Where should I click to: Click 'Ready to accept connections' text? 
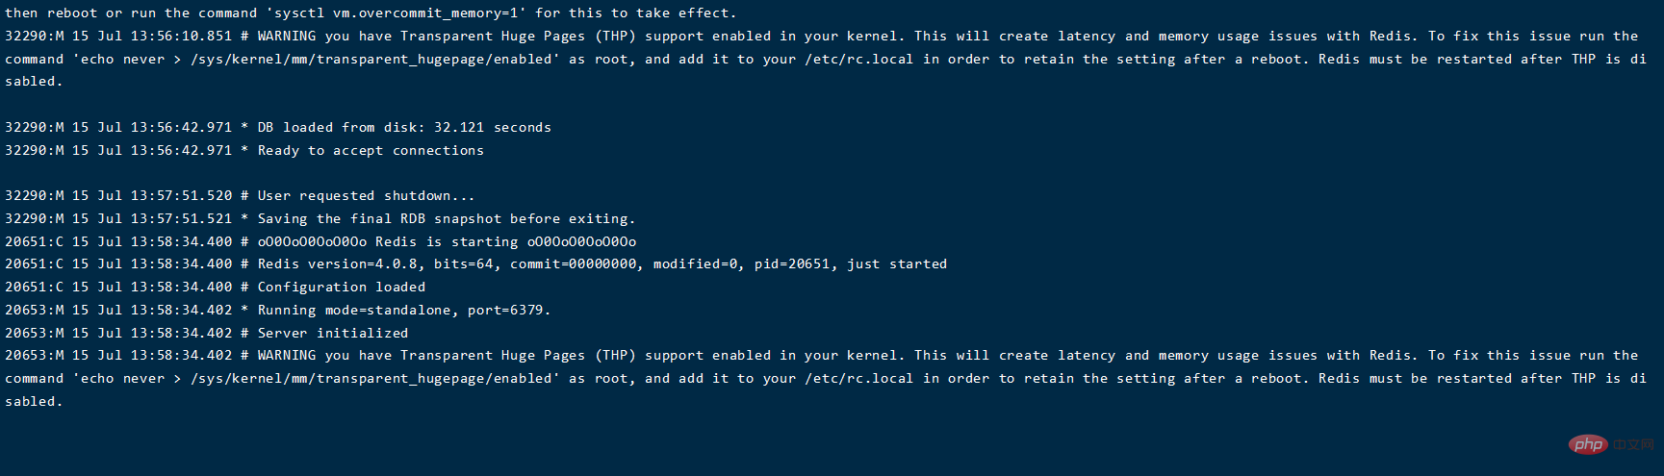coord(371,151)
